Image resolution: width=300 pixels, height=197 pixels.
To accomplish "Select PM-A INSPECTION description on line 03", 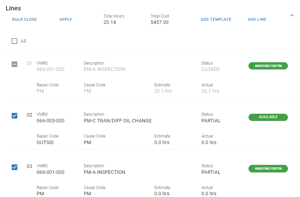I will (104, 172).
